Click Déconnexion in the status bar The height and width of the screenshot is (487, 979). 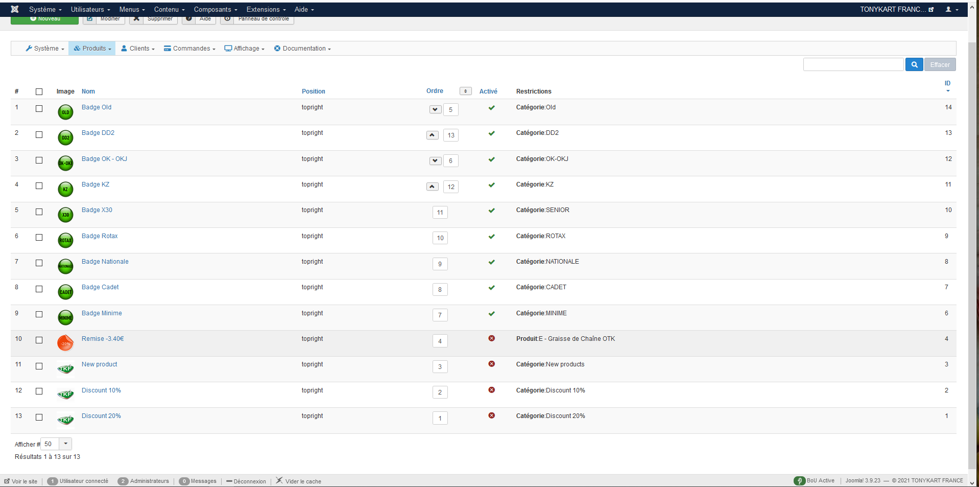pos(246,481)
